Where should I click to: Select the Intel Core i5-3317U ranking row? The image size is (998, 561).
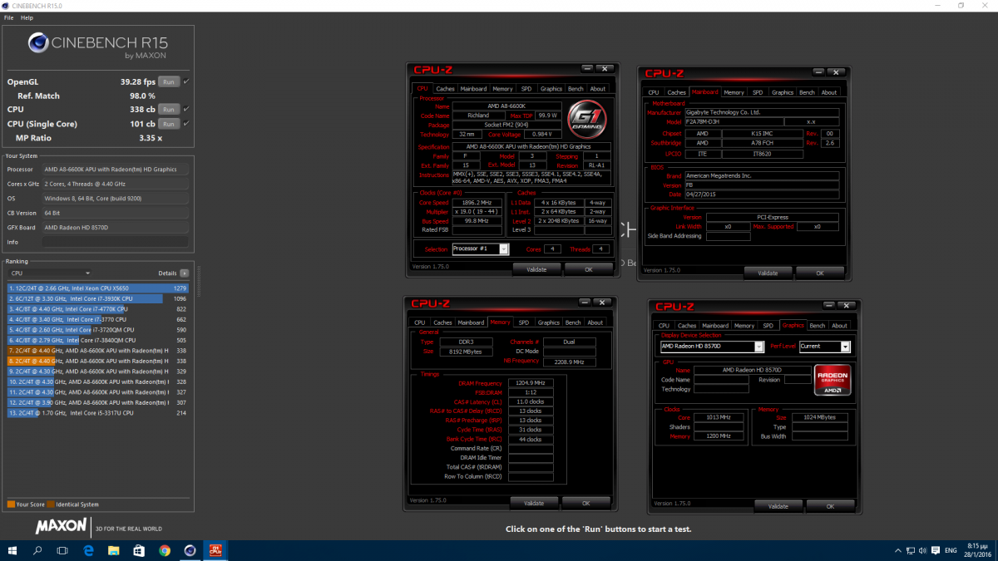[x=98, y=412]
